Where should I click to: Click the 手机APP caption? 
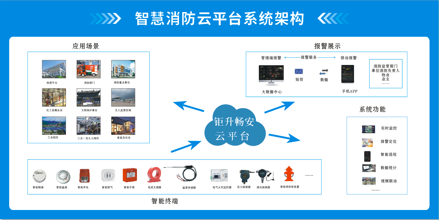click(350, 91)
